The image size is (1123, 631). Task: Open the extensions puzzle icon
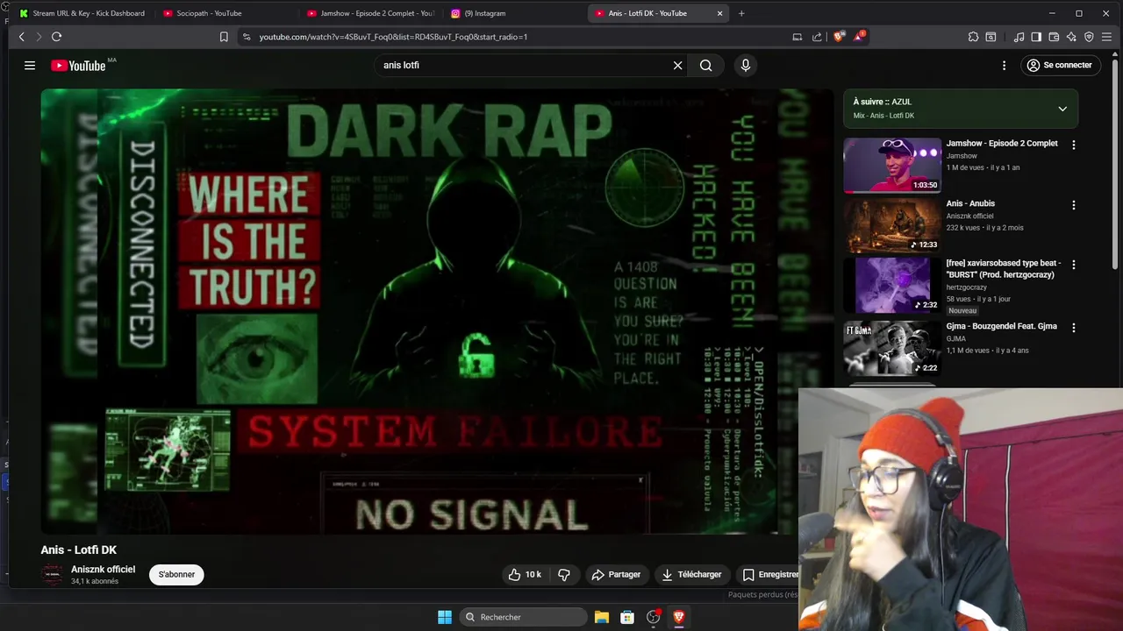pyautogui.click(x=973, y=37)
